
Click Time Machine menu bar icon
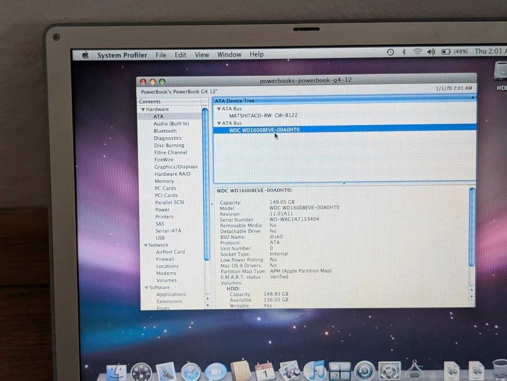pyautogui.click(x=390, y=52)
